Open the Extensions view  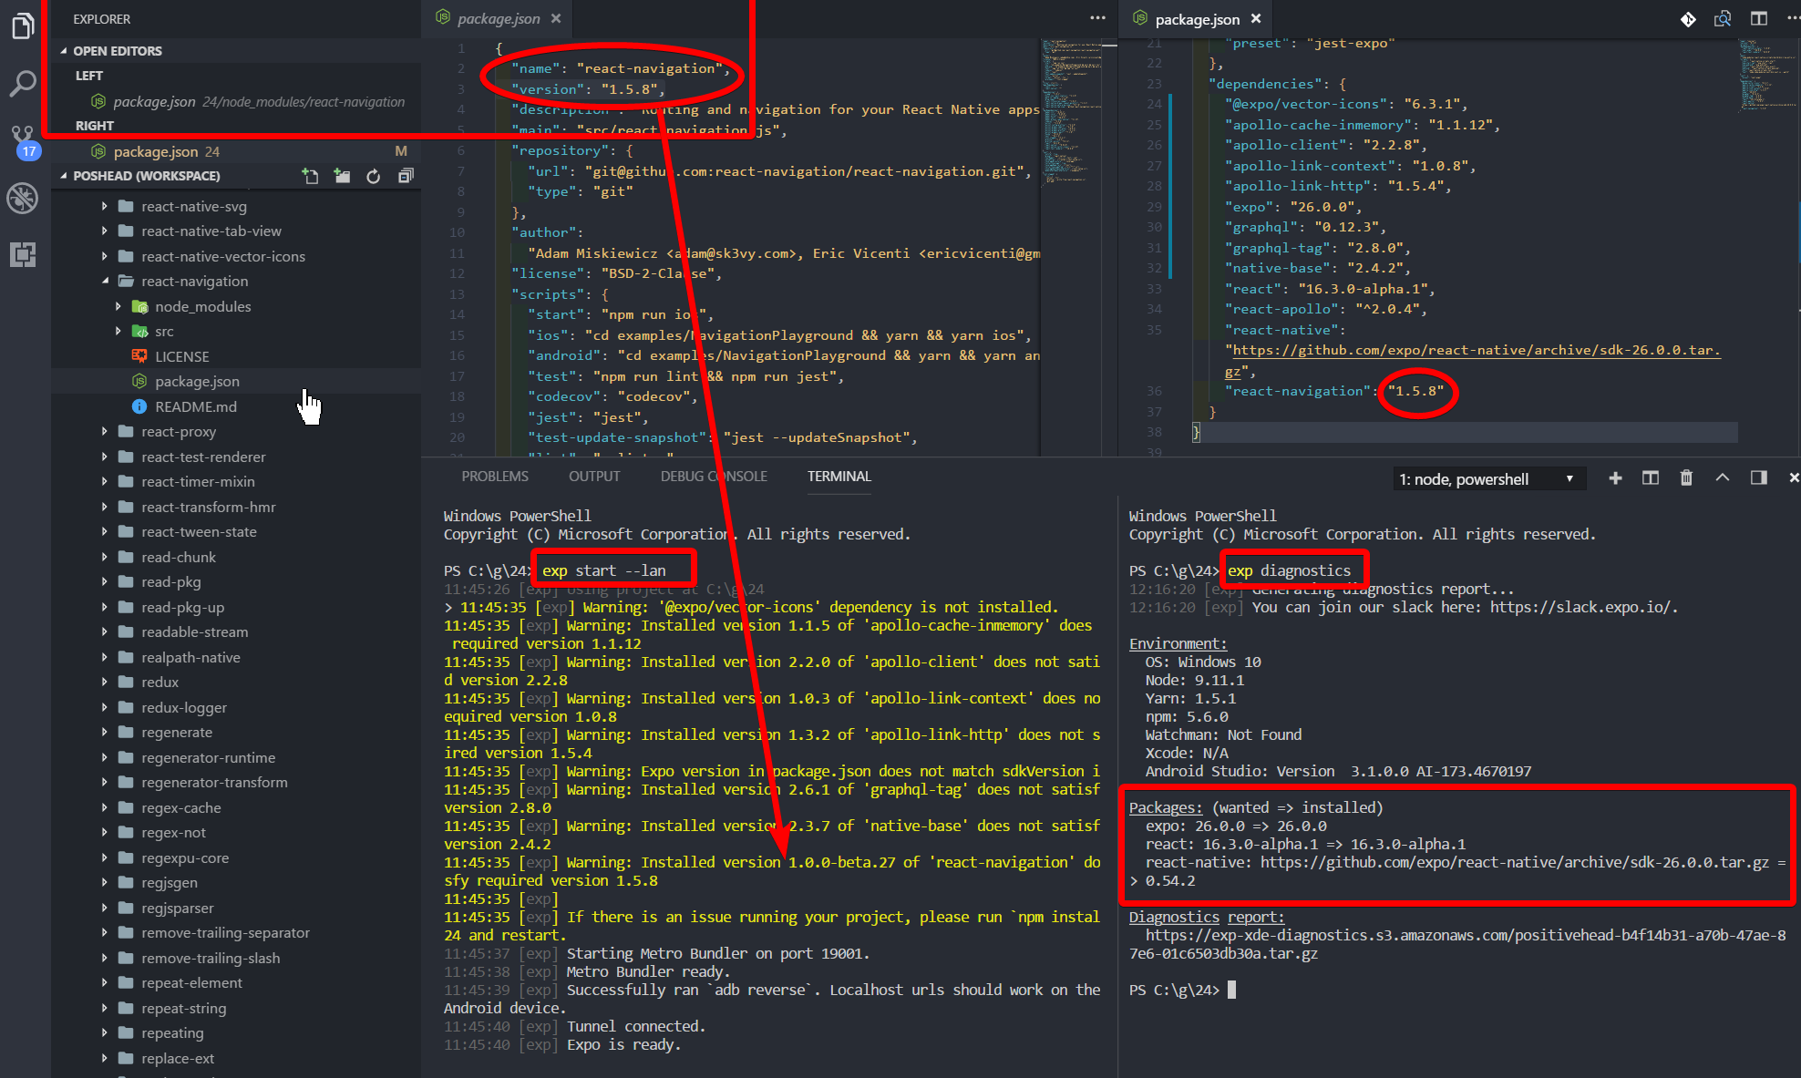(23, 255)
